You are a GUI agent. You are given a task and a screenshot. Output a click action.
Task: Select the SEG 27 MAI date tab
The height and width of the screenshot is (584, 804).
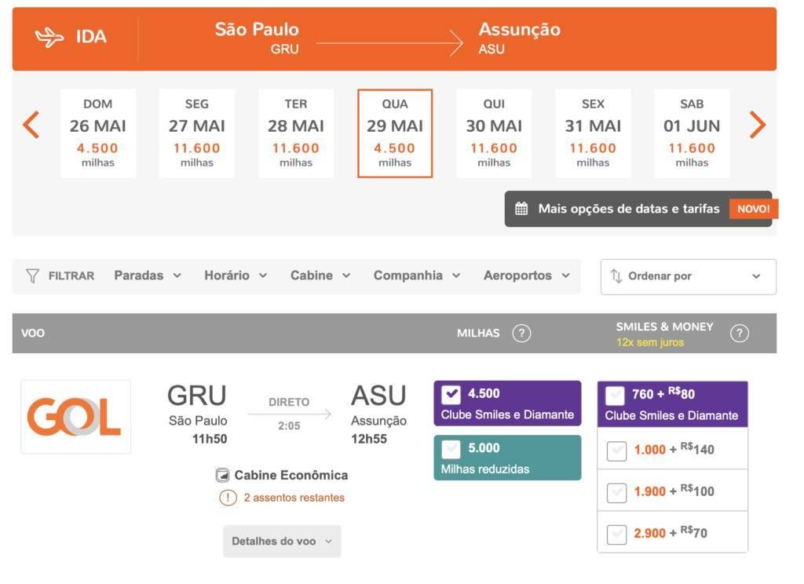pyautogui.click(x=197, y=133)
